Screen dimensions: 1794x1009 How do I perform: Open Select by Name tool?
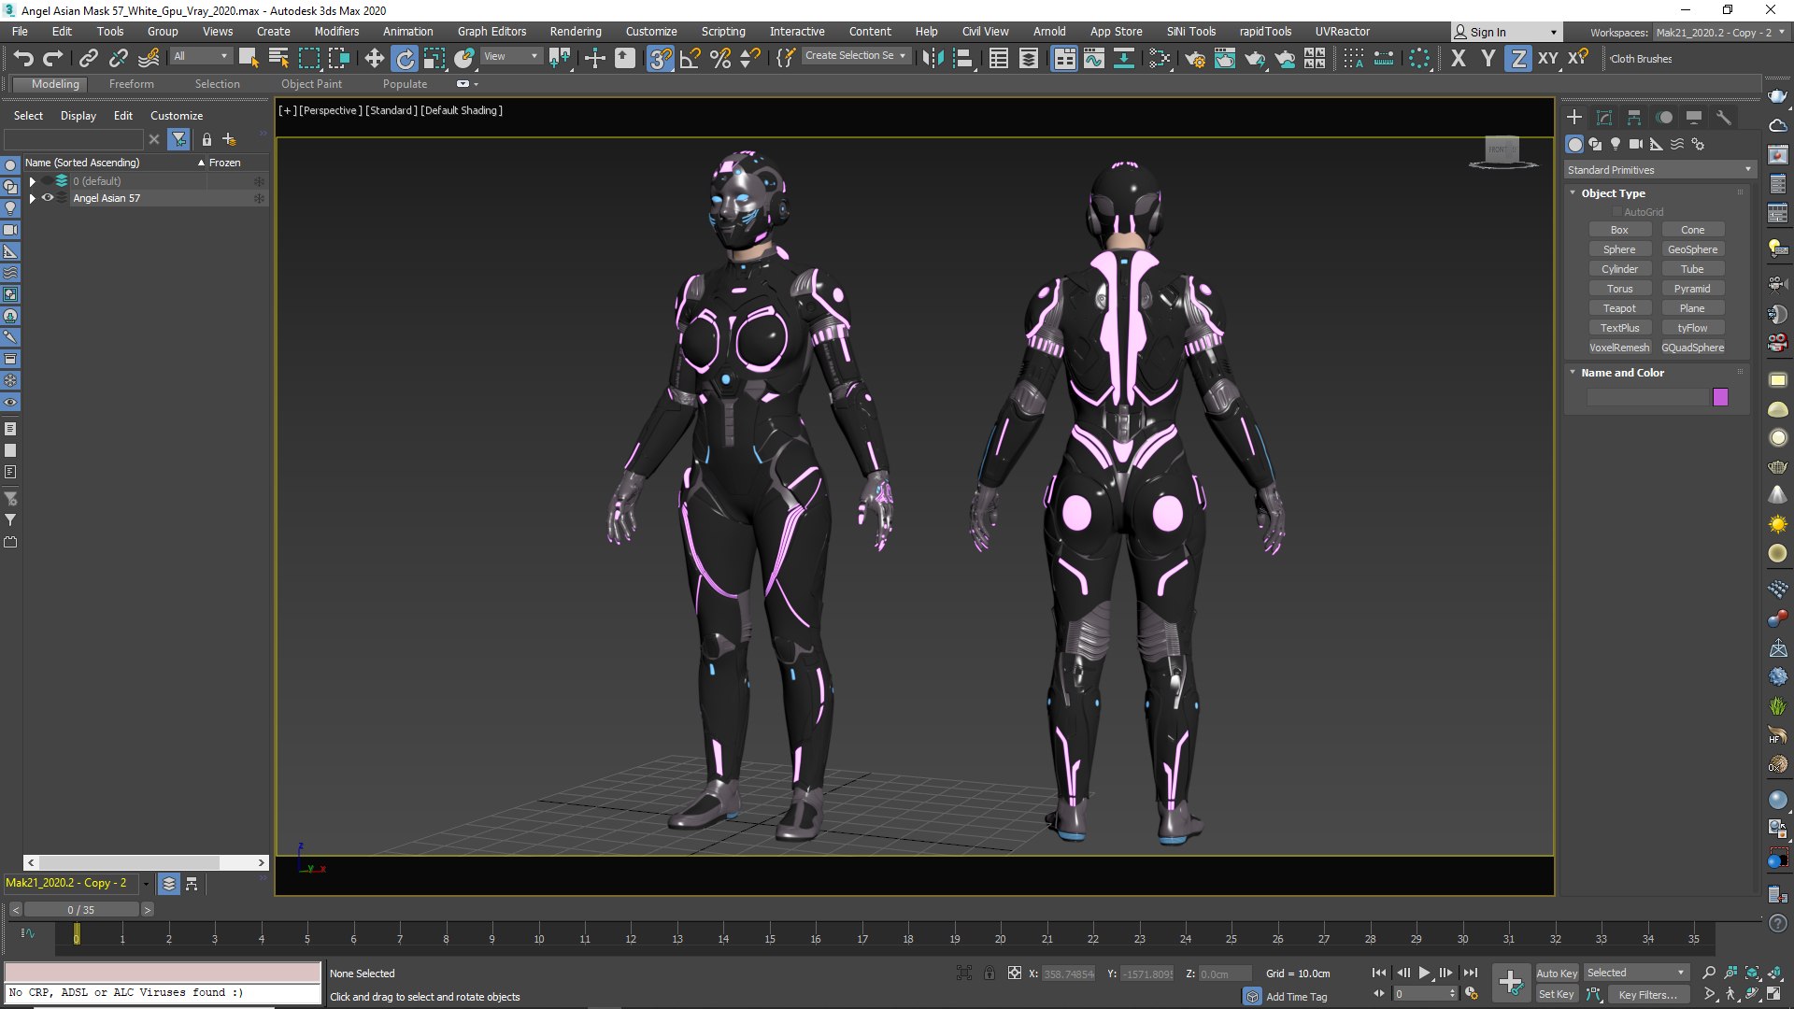[x=278, y=58]
